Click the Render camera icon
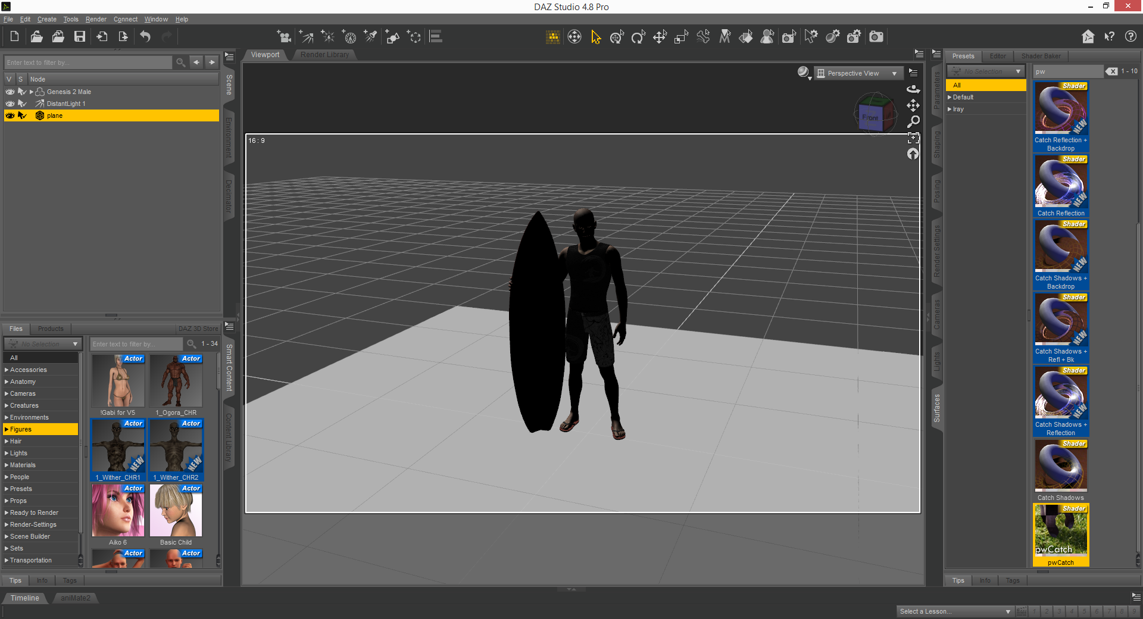This screenshot has width=1143, height=619. [876, 37]
